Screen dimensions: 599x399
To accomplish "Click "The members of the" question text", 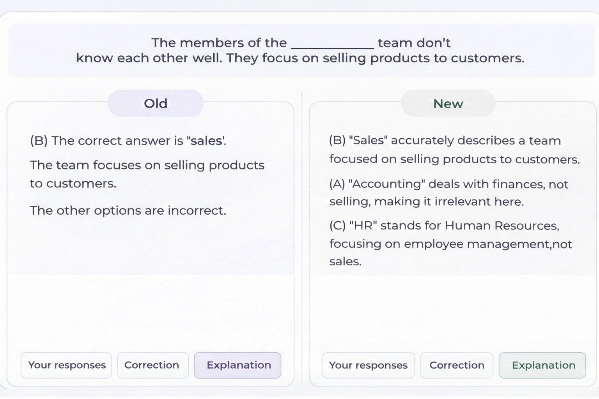I will pyautogui.click(x=219, y=43).
